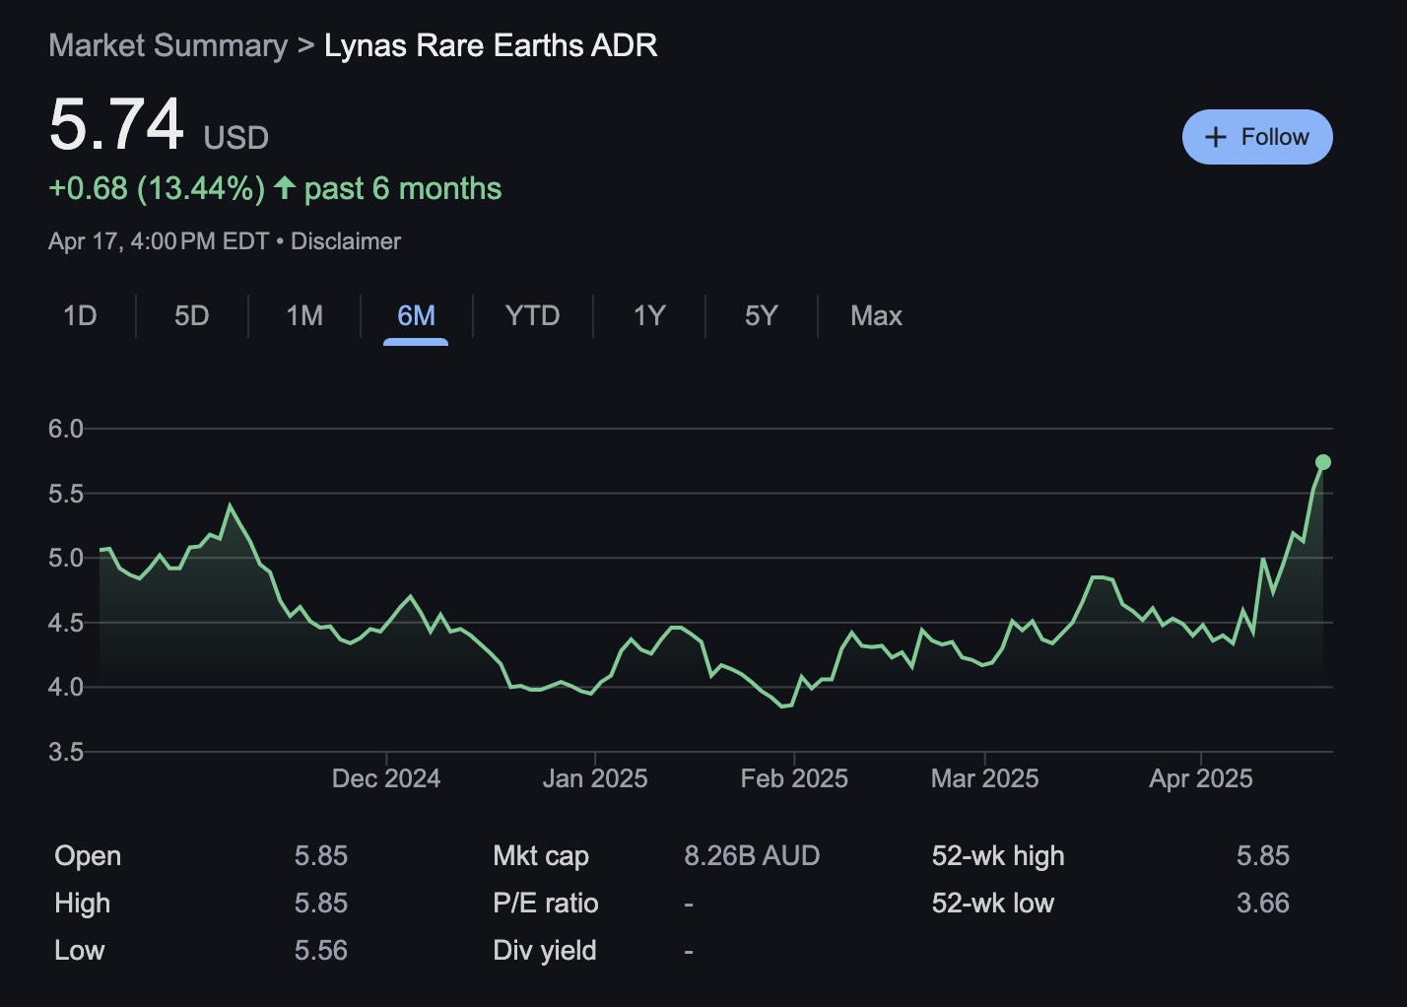Viewport: 1407px width, 1007px height.
Task: Click the 5.74 current price
Action: coord(116,124)
